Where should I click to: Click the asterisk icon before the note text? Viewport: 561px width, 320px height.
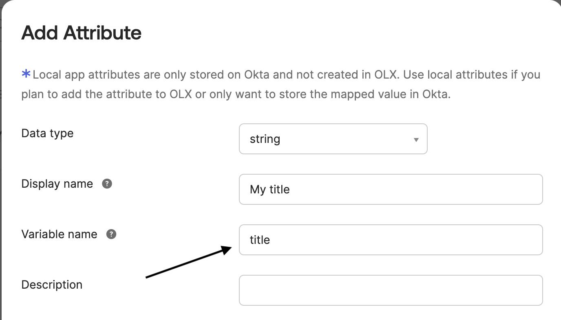(x=25, y=73)
